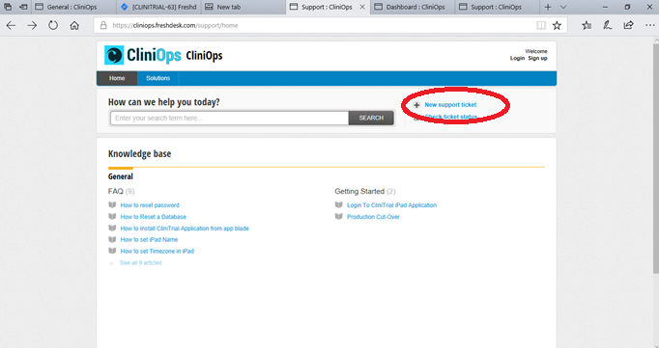Screen dimensions: 659x348
Task: Click book icon beside How to set iPad Name
Action: (112, 239)
